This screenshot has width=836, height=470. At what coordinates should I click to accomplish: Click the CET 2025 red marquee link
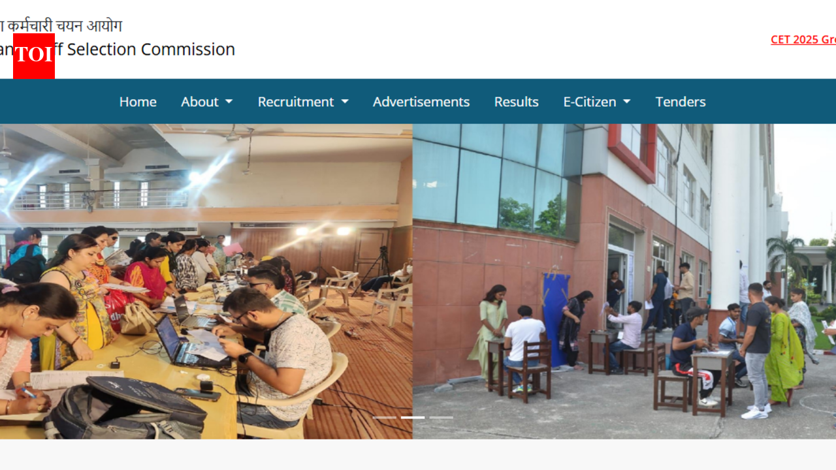[x=803, y=39]
